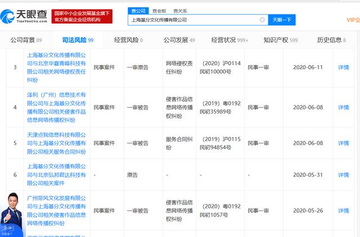360x237 pixels.
Task: Open the 经营状况 section tab
Action: [229, 40]
